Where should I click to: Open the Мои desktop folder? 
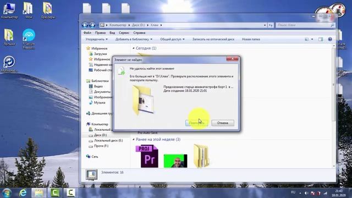(29, 10)
